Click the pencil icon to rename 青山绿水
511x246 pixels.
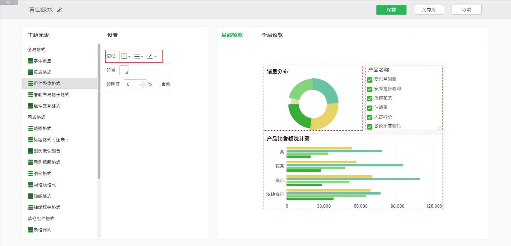coord(60,10)
